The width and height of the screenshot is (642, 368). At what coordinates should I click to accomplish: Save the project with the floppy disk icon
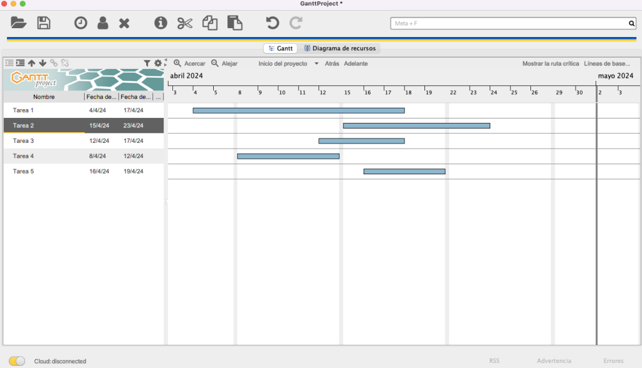43,23
